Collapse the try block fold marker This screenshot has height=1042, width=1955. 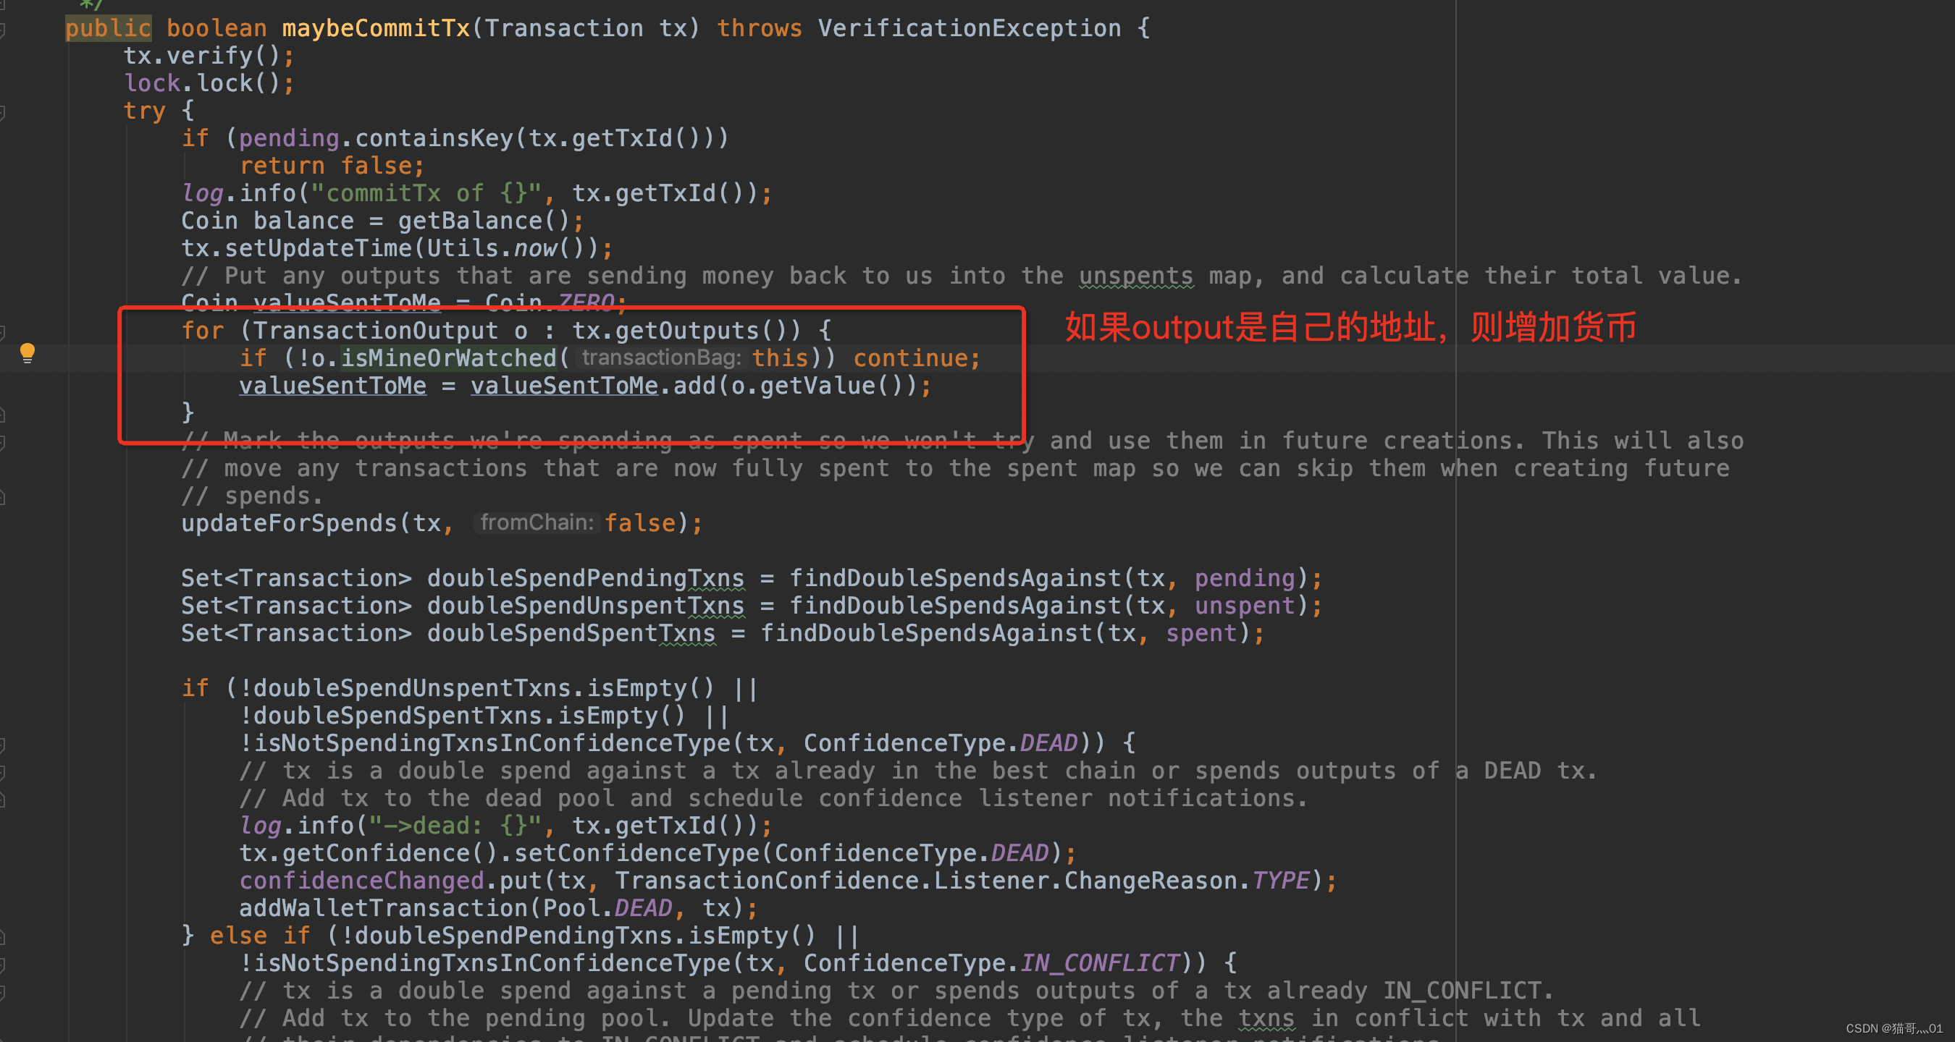coord(2,112)
